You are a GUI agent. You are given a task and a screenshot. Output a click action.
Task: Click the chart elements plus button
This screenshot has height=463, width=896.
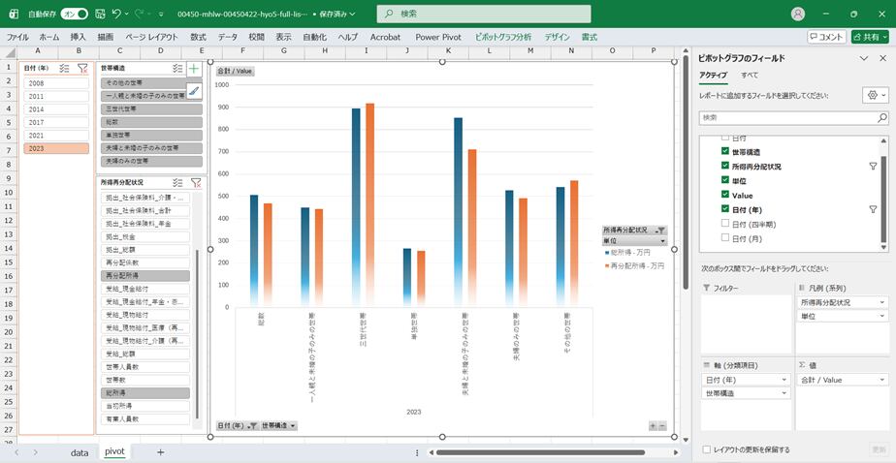pyautogui.click(x=194, y=69)
